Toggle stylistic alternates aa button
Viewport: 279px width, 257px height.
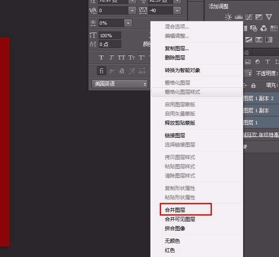pos(142,71)
